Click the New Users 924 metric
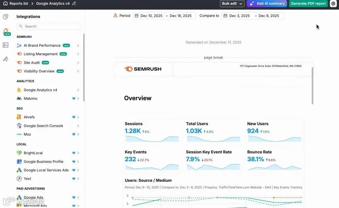339x208 pixels. click(x=253, y=131)
